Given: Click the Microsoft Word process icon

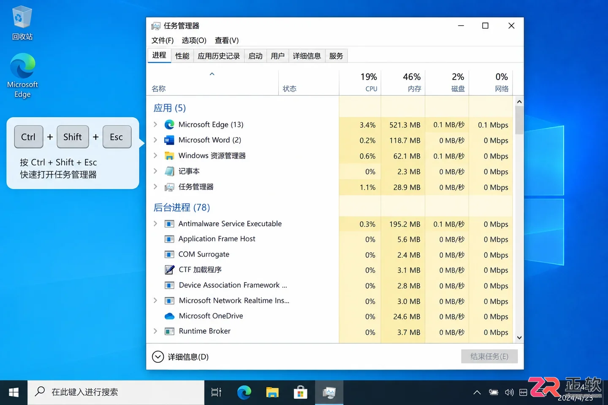Looking at the screenshot, I should click(x=169, y=140).
